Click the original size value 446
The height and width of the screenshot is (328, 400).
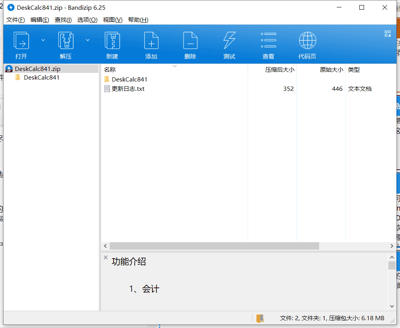tap(337, 89)
